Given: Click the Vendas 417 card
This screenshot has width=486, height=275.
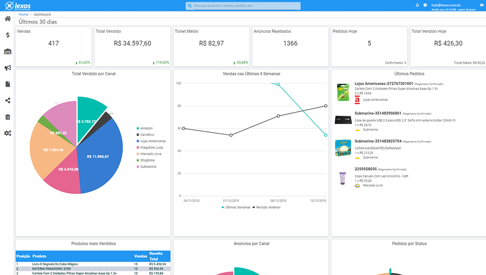Looking at the screenshot, I should click(53, 47).
